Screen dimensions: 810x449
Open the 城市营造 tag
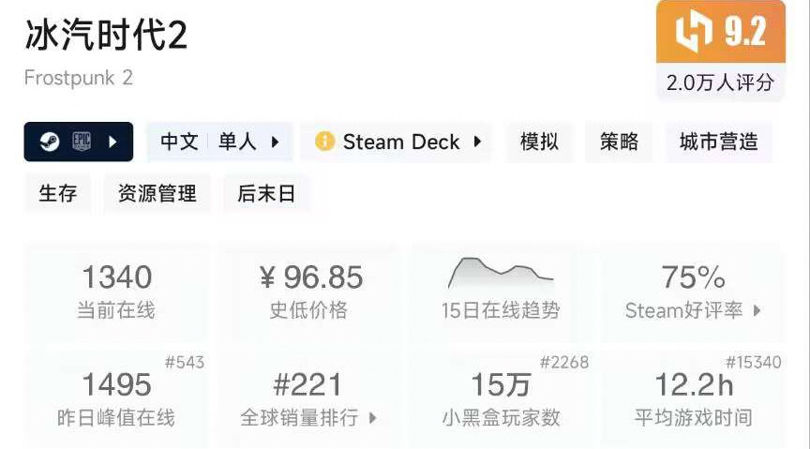pos(718,142)
